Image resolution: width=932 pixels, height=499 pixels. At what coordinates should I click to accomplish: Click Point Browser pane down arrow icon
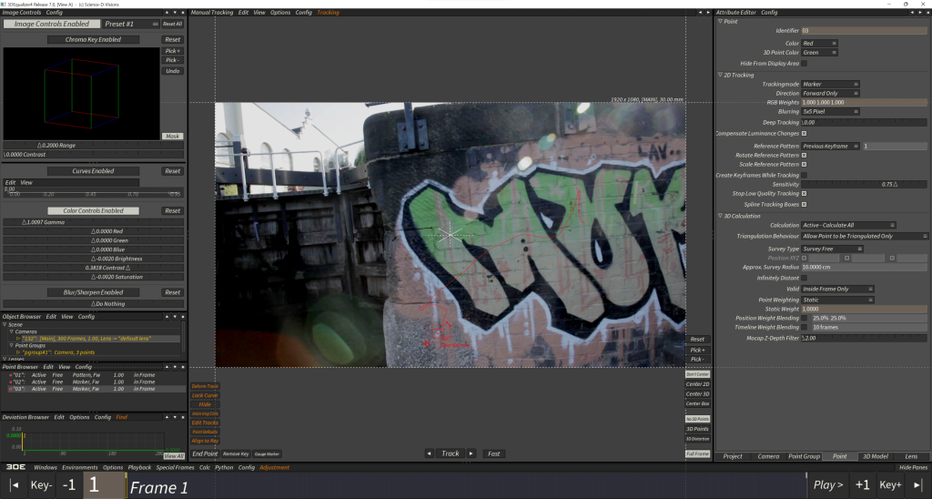pyautogui.click(x=175, y=367)
